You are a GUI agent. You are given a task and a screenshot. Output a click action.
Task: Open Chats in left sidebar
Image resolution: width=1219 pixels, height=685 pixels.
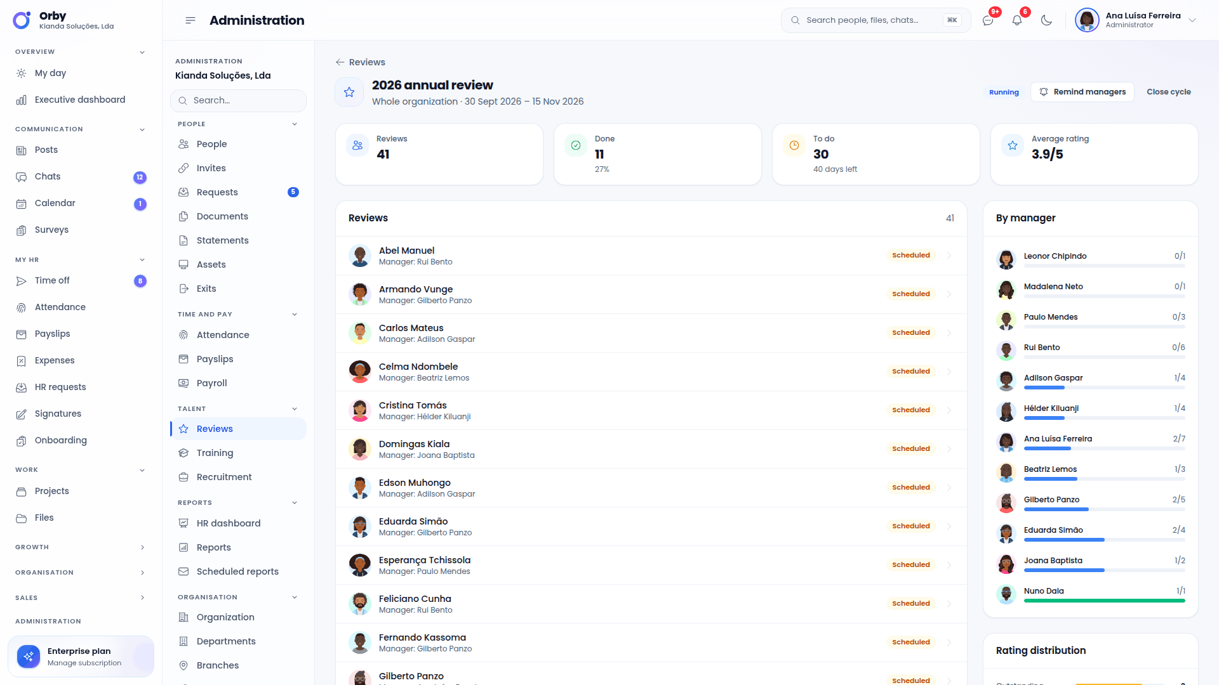[x=80, y=177]
